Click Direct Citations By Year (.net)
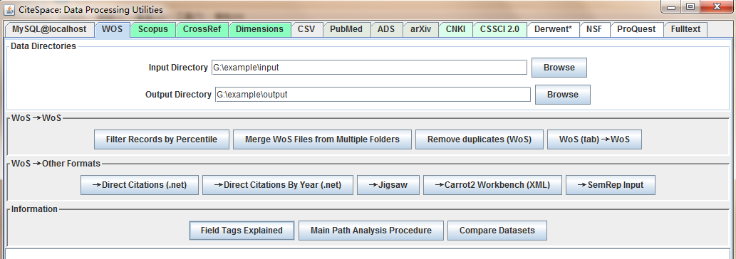Image resolution: width=736 pixels, height=259 pixels. 277,185
